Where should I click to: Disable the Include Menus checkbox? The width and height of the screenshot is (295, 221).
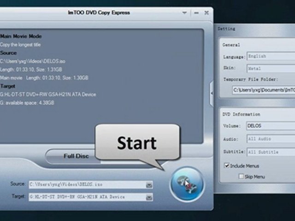point(227,166)
